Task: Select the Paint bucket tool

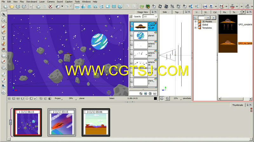Action: click(3, 50)
